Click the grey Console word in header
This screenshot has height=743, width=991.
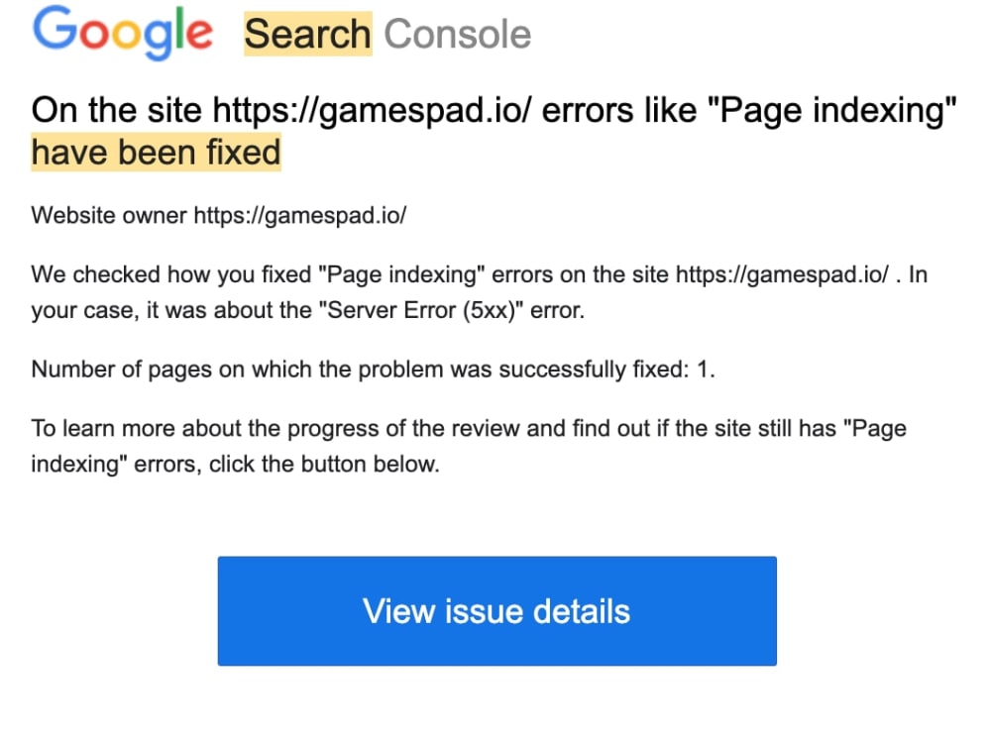(x=458, y=34)
